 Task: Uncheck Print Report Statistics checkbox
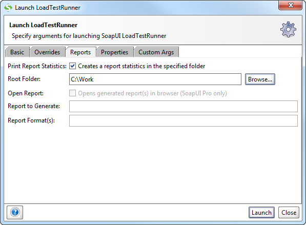coord(72,66)
